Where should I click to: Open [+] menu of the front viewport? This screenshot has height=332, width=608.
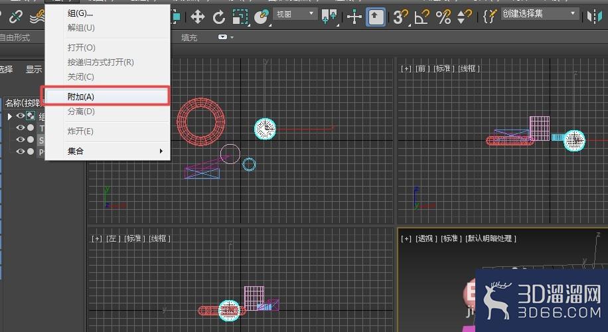(x=406, y=68)
